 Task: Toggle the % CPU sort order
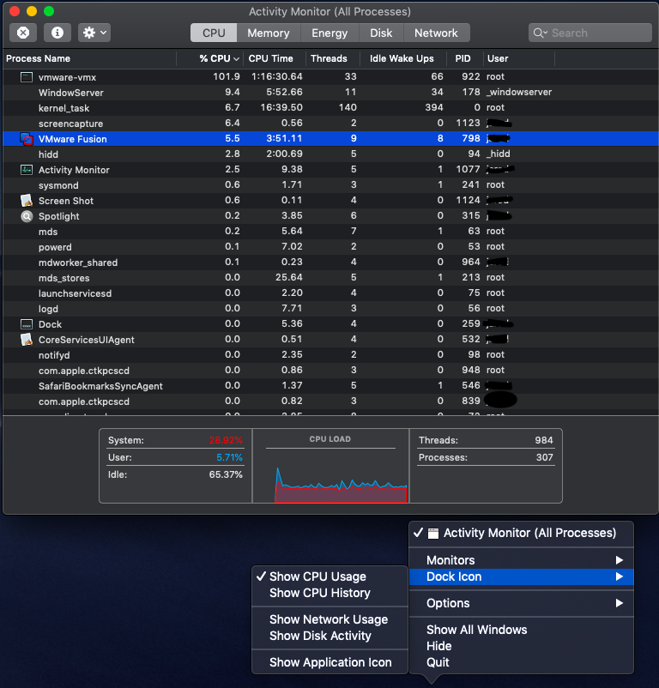pos(209,58)
